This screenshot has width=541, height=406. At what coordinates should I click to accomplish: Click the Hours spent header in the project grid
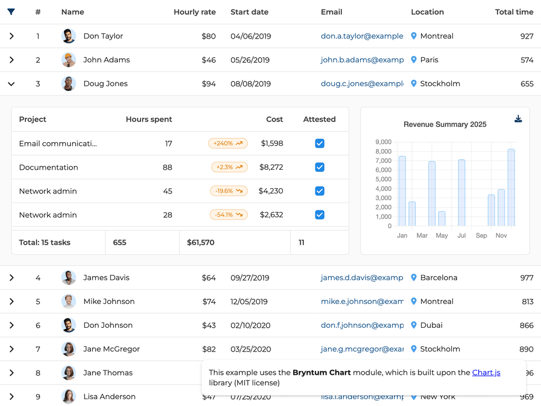pos(148,119)
